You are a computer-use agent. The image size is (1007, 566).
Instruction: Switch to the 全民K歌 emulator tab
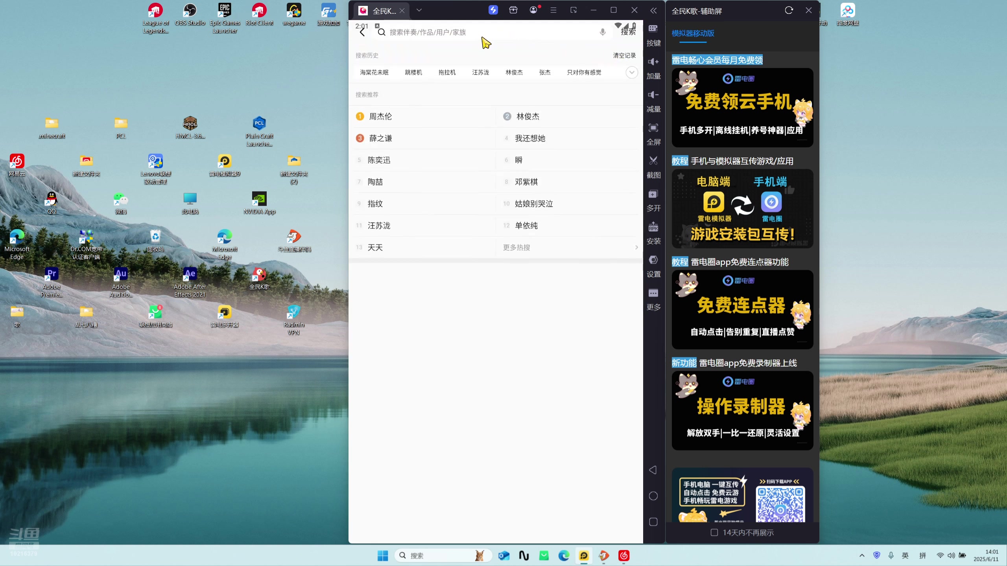pyautogui.click(x=382, y=11)
